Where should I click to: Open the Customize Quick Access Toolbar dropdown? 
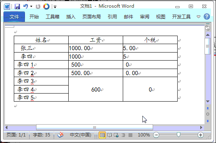55,7
